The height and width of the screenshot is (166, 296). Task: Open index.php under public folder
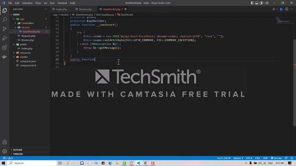coord(30,48)
